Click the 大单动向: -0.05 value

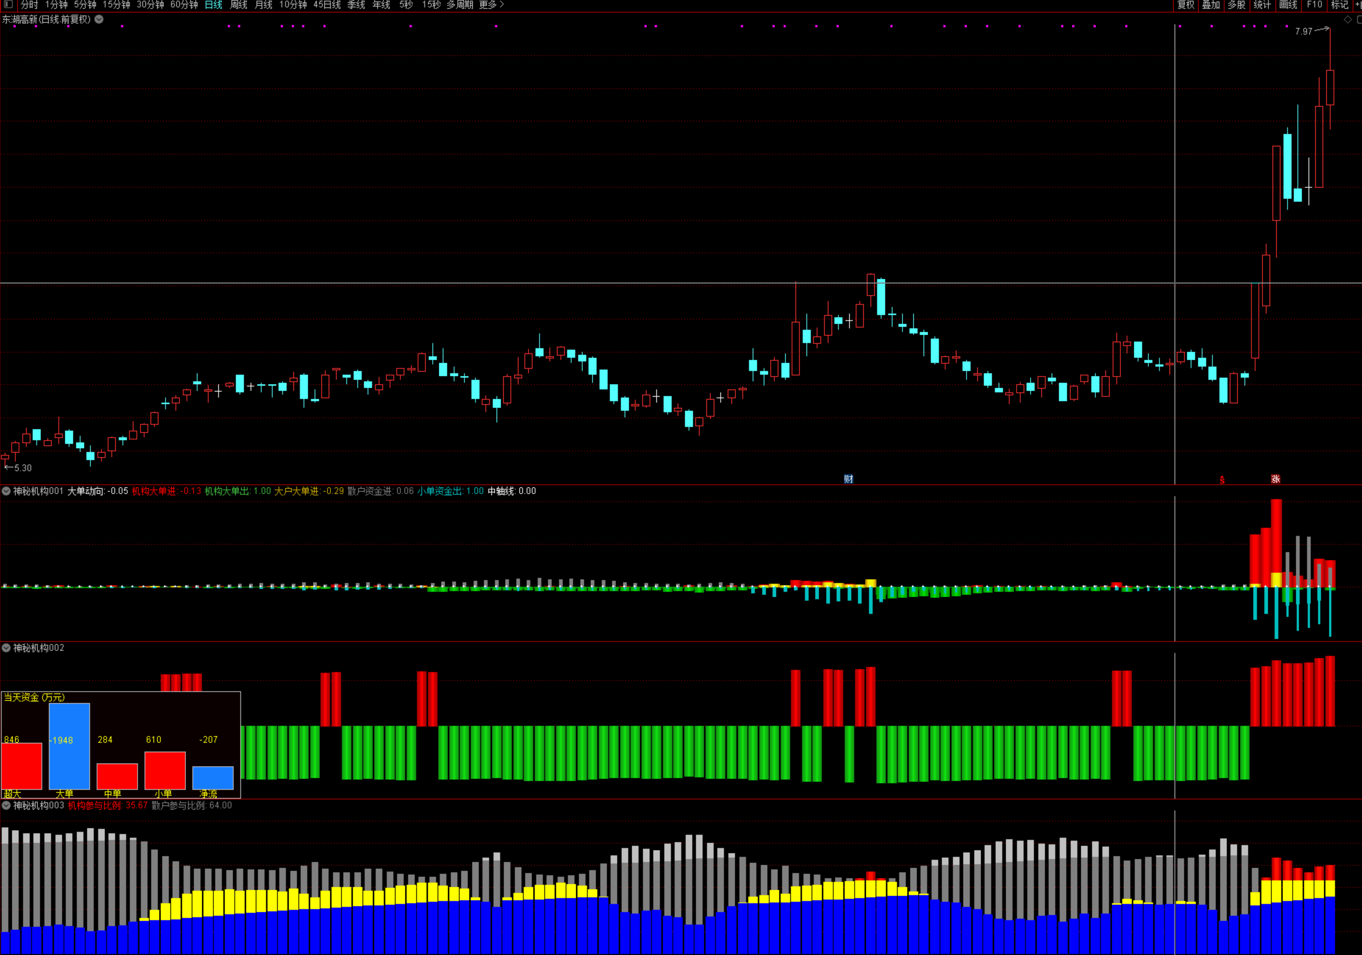pos(98,491)
